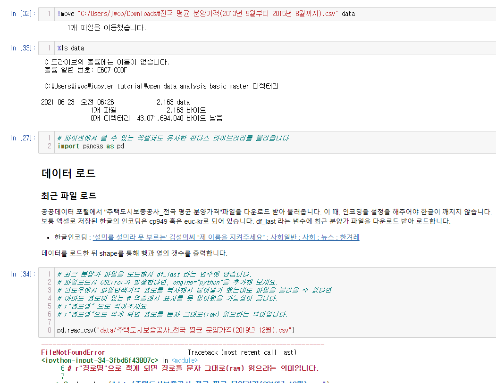
Task: Click the 'Traceback (most recent call last)' text
Action: (x=242, y=352)
